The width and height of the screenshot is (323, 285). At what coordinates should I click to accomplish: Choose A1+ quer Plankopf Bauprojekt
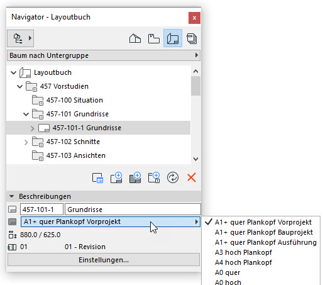(x=264, y=232)
